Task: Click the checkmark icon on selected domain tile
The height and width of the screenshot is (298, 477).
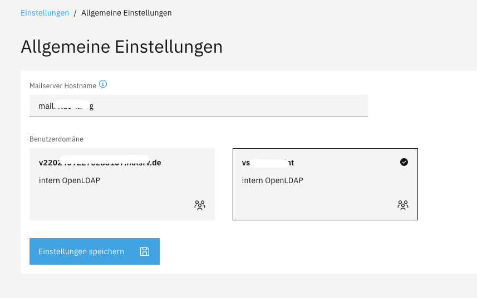Action: pos(404,162)
